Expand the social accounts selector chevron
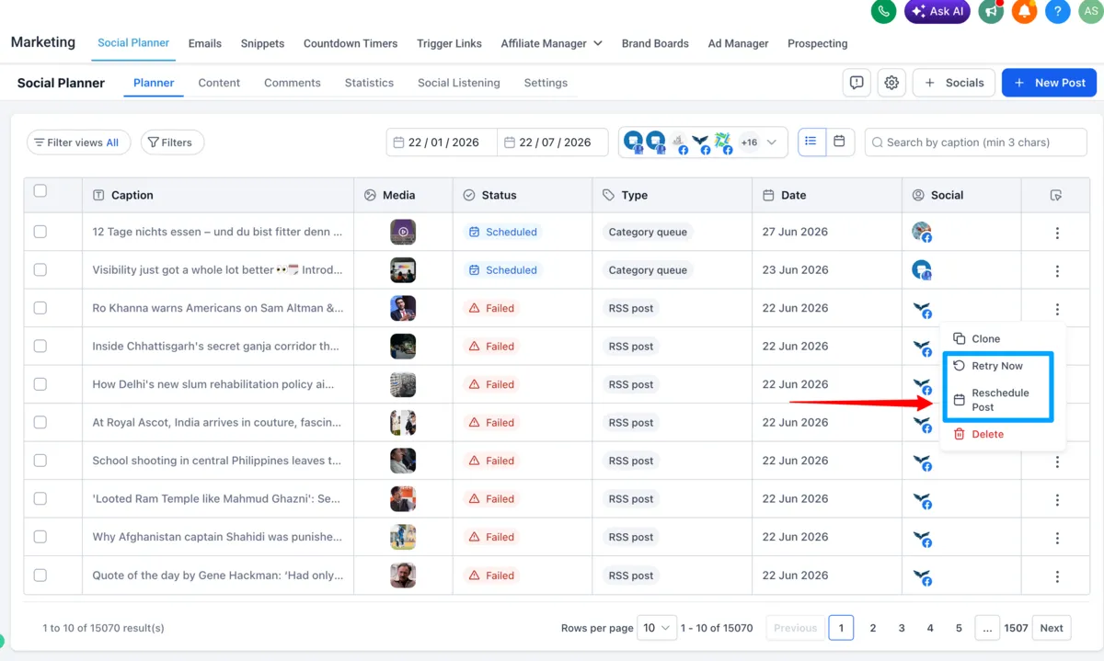The height and width of the screenshot is (661, 1104). point(772,142)
